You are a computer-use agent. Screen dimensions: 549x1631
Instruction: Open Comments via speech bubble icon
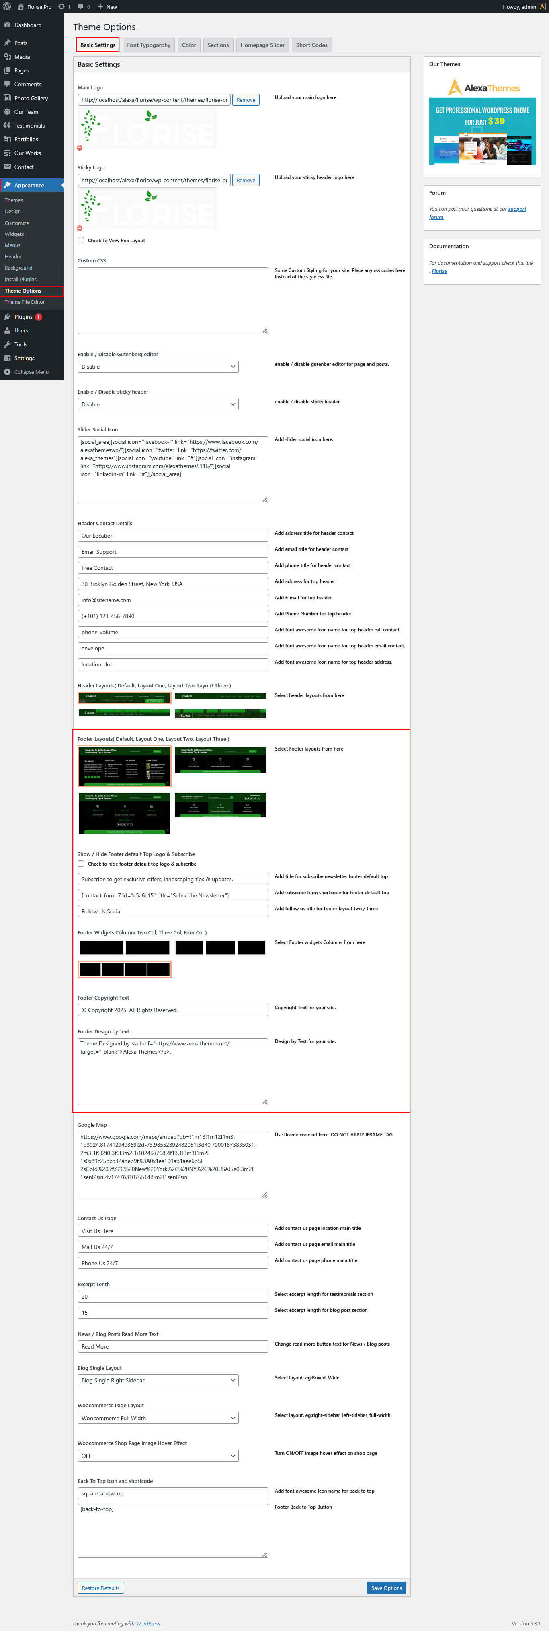pos(7,84)
